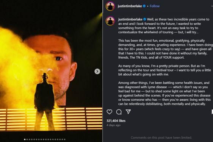The height and width of the screenshot is (142, 213).
Task: Open the justintimberlake avatar in the post header
Action: point(110,6)
